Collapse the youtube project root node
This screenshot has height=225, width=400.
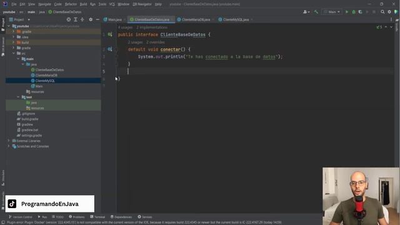point(9,26)
